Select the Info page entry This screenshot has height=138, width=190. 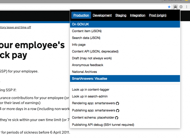pos(125,45)
